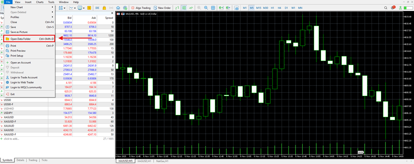Zoom out on the chart
Viewport: 414px width, 164px height.
tap(206, 8)
